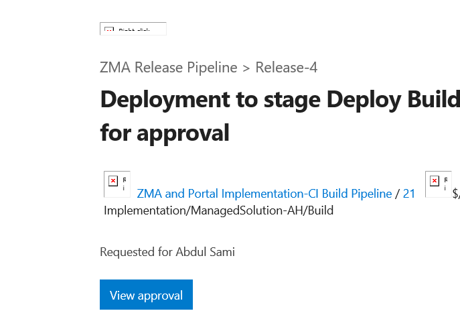Click the slash between the pipeline link and 21
460x311 pixels.
[x=397, y=194]
